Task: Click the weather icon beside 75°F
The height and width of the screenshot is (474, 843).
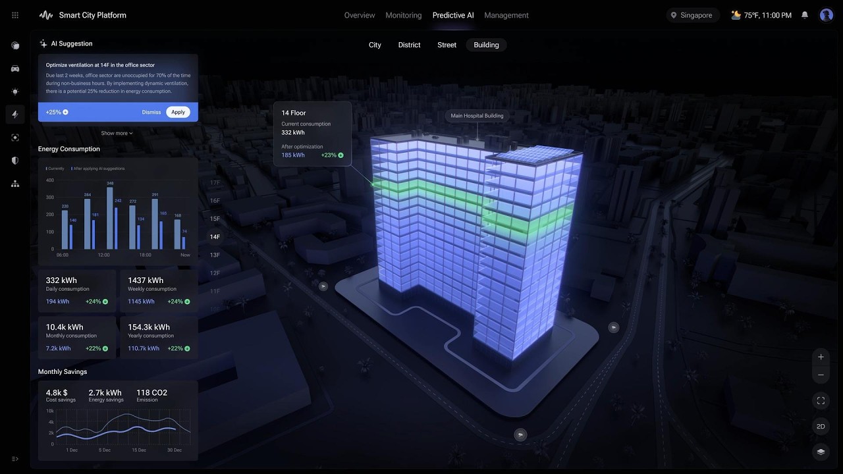Action: (736, 14)
